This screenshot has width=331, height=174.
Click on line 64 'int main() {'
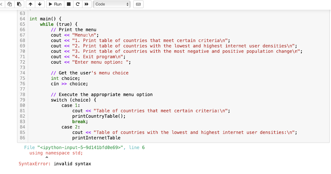pyautogui.click(x=45, y=19)
